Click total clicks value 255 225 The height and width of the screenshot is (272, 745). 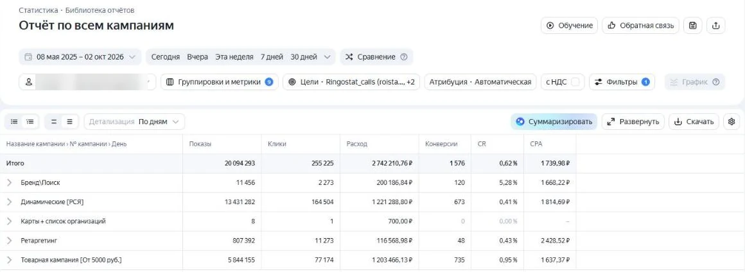[x=322, y=163]
